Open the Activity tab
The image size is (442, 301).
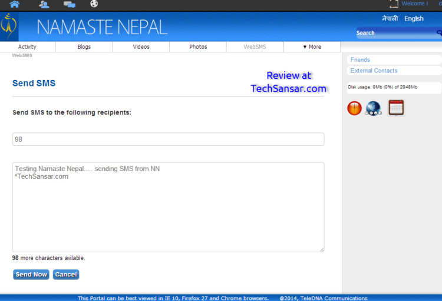[x=27, y=46]
